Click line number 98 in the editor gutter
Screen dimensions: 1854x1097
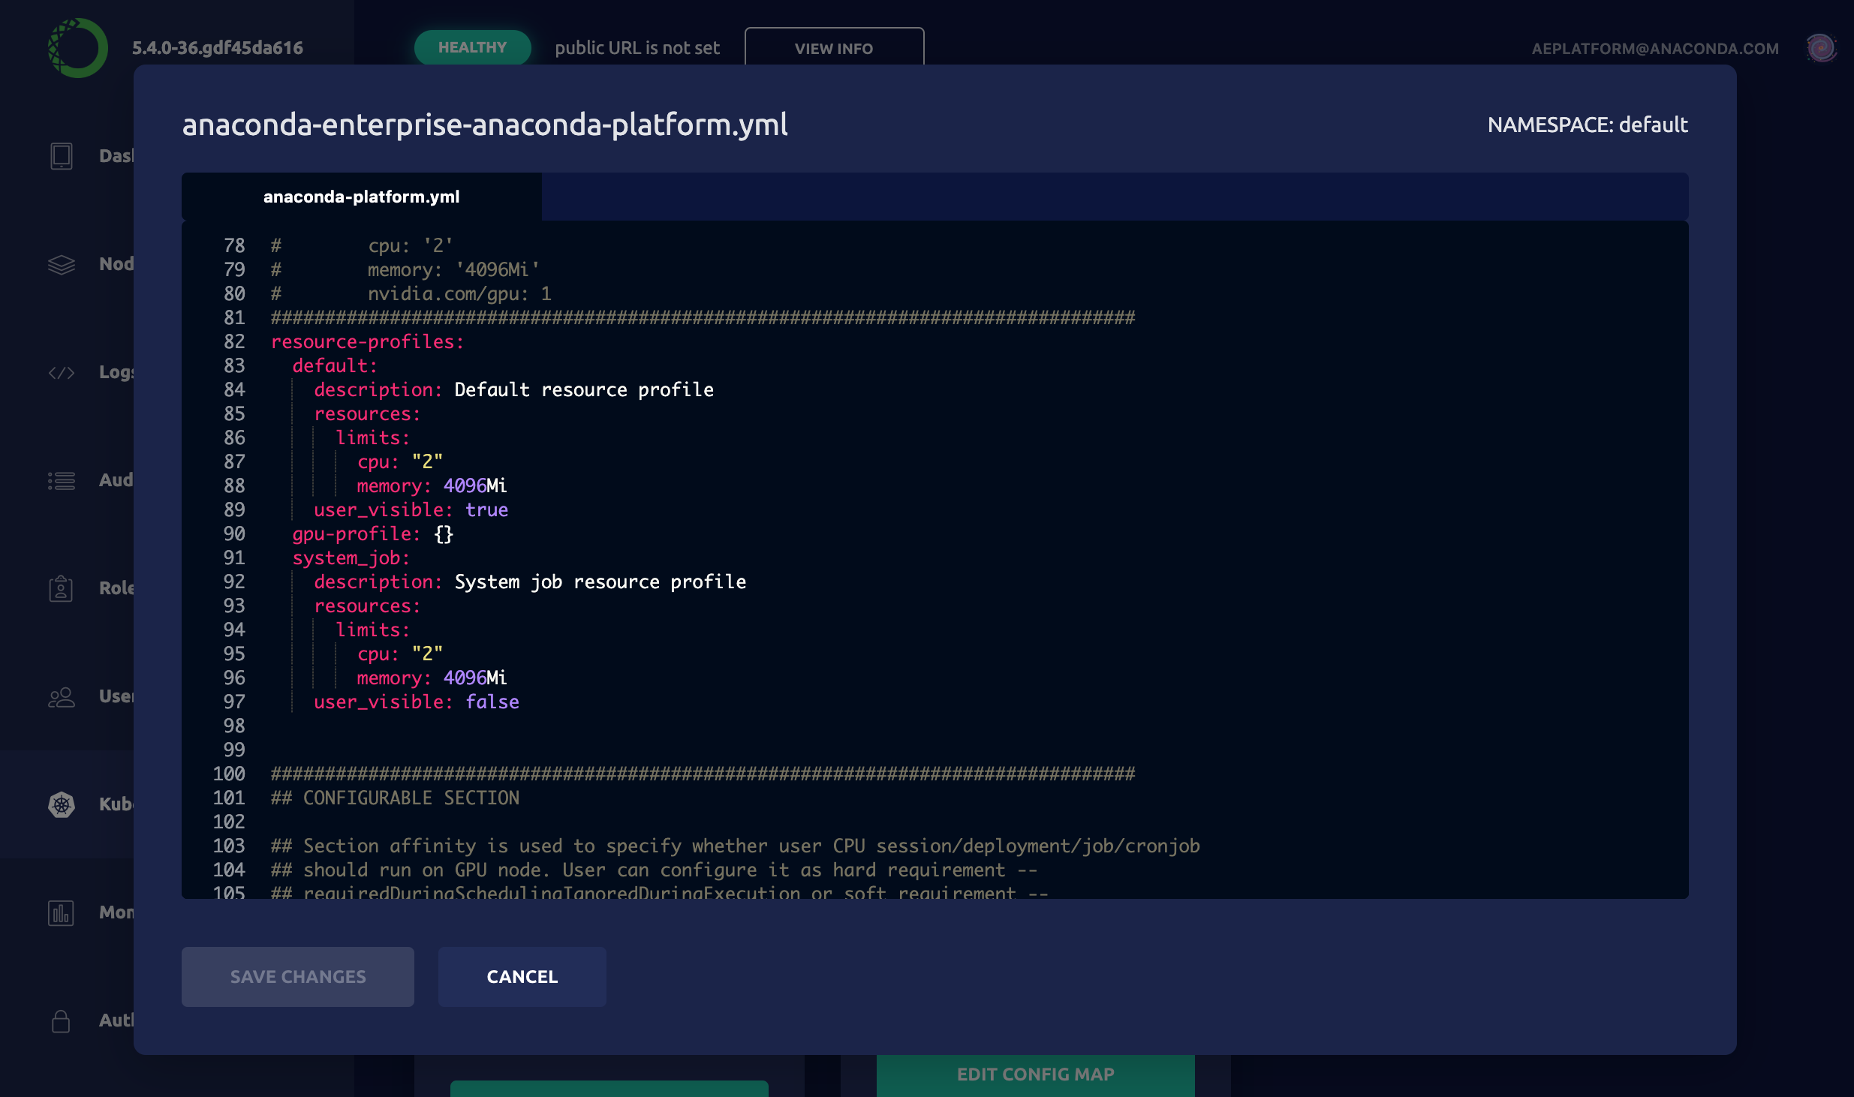[234, 726]
